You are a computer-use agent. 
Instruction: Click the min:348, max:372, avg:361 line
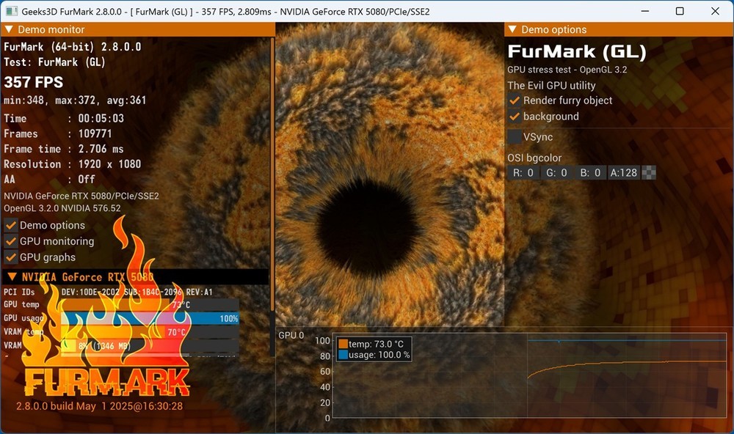click(75, 100)
